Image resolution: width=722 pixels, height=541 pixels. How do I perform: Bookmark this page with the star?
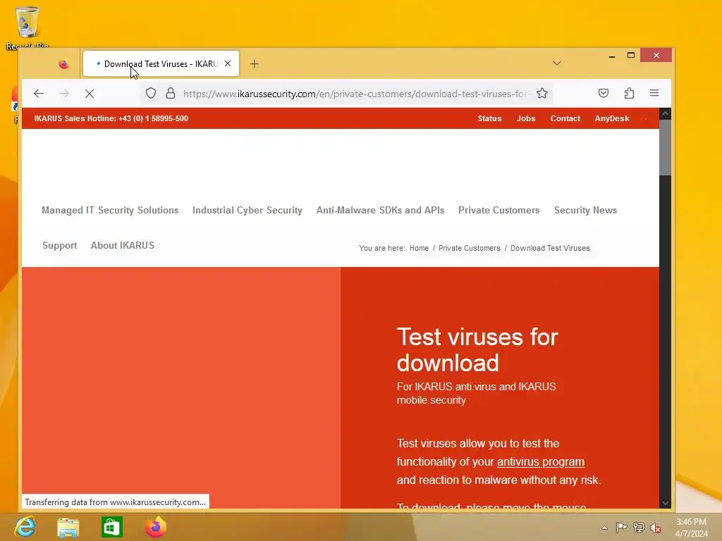click(x=542, y=94)
